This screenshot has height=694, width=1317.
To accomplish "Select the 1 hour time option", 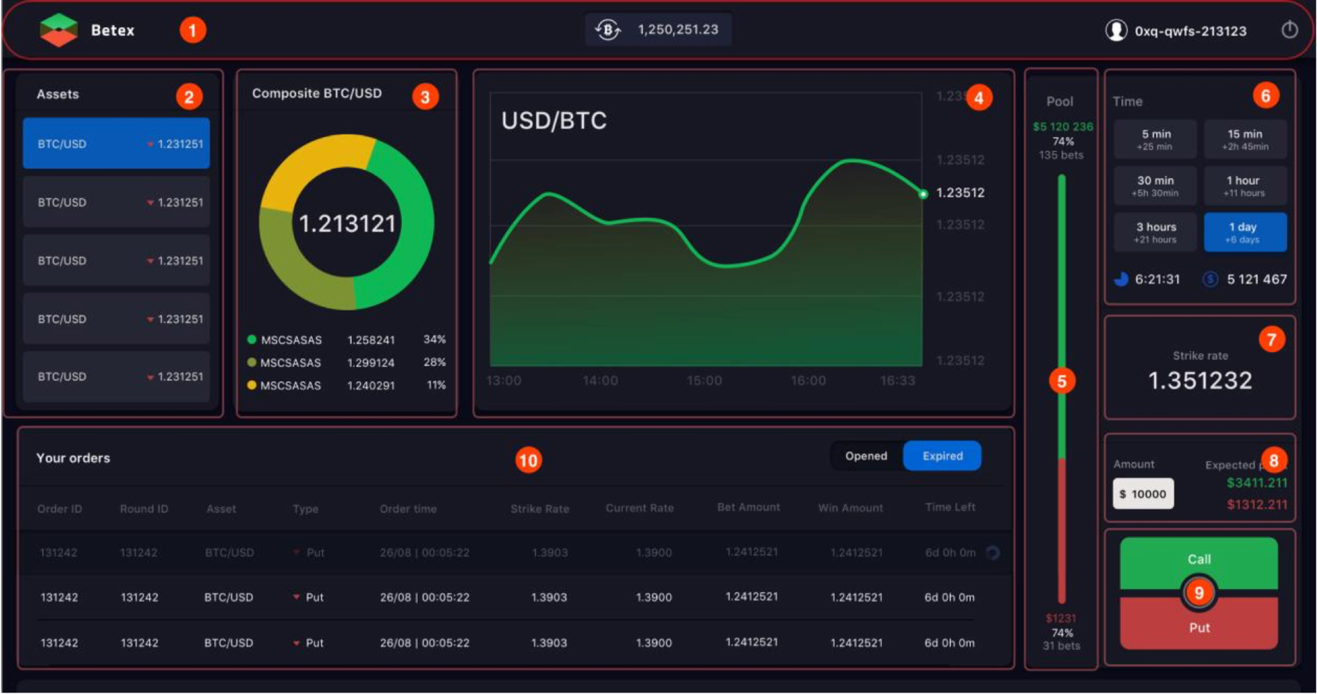I will pos(1245,186).
